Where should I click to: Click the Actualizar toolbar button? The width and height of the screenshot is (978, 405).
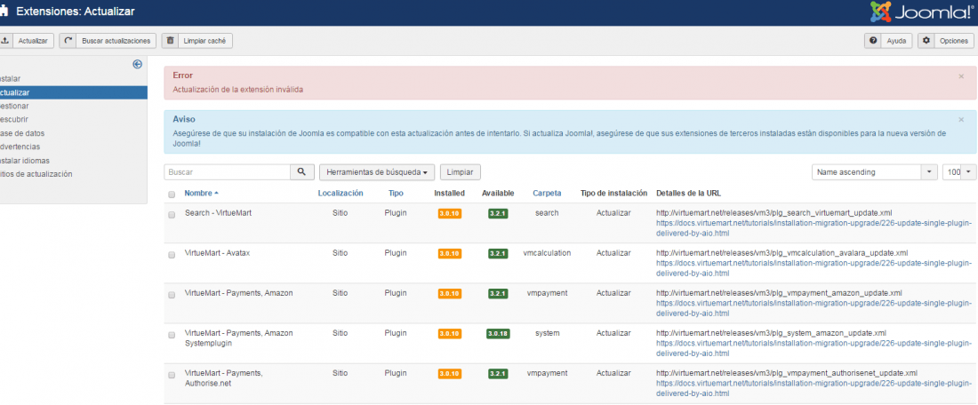tap(27, 41)
